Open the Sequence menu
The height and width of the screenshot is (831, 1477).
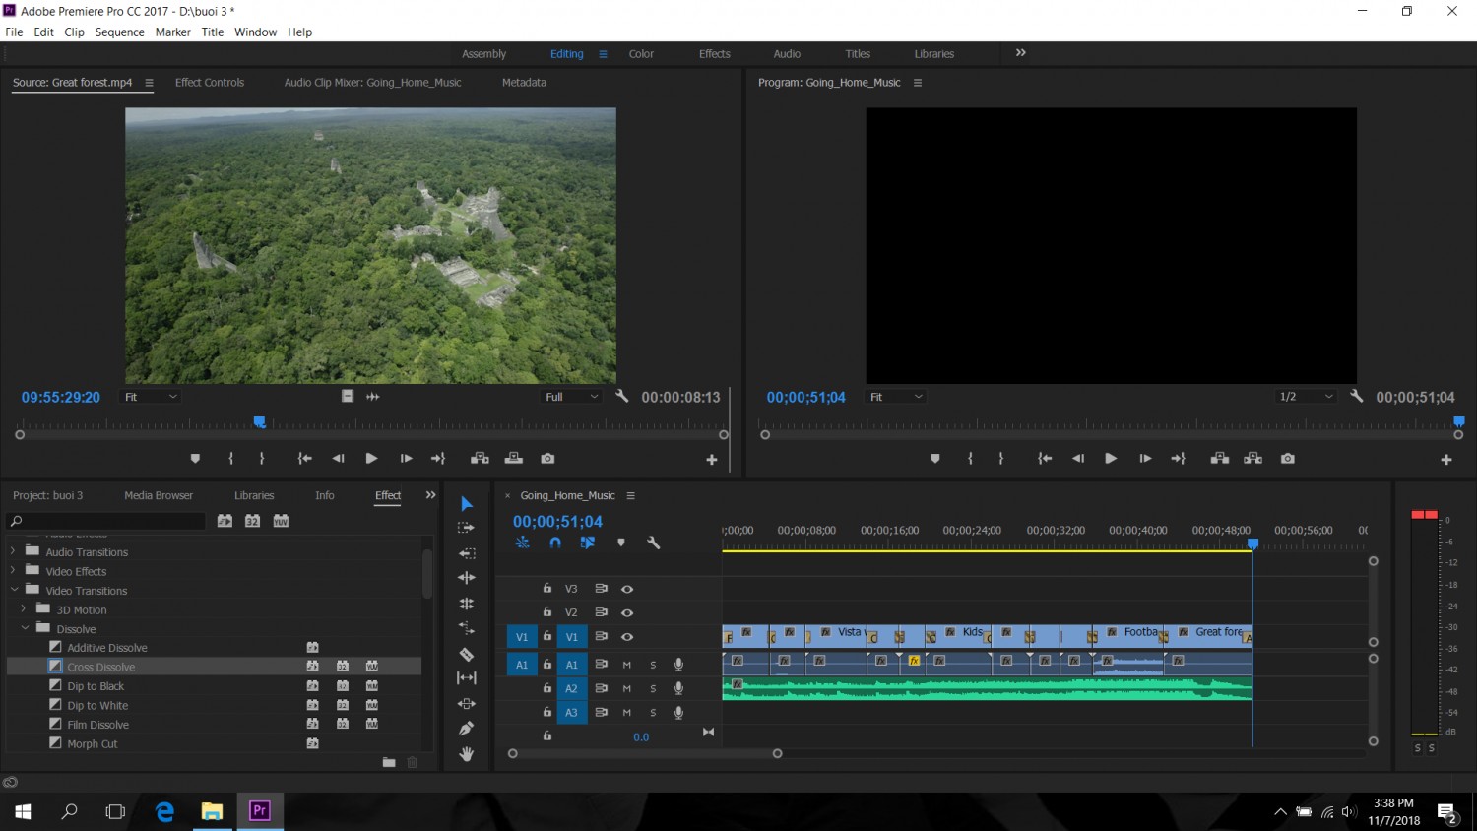120,32
